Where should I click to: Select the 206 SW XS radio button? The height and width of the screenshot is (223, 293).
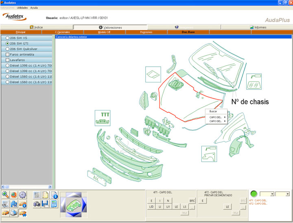tap(7, 38)
